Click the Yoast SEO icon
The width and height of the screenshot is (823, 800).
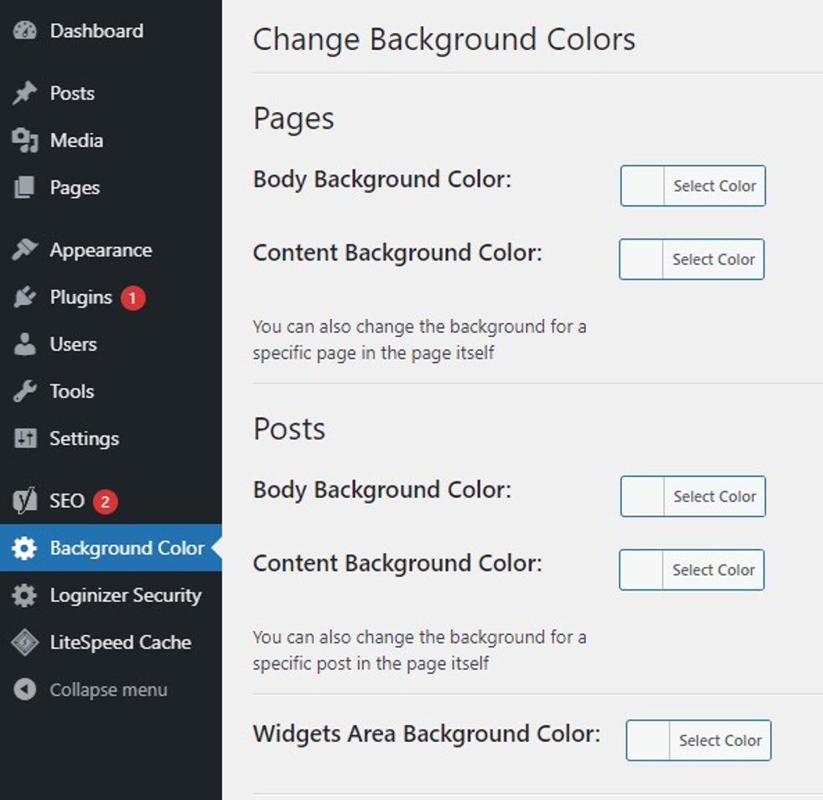tap(25, 501)
